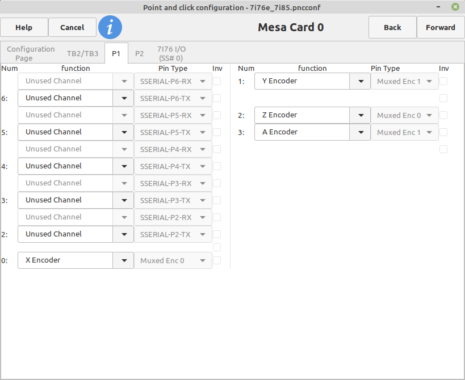Minimize the configuration window
Viewport: 465px width, 380px height.
pos(438,7)
